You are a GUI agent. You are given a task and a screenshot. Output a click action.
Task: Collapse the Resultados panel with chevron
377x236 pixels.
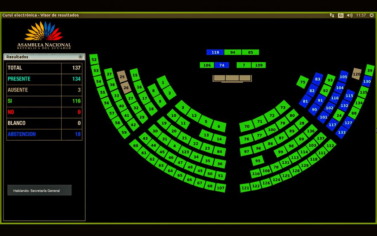click(x=80, y=57)
